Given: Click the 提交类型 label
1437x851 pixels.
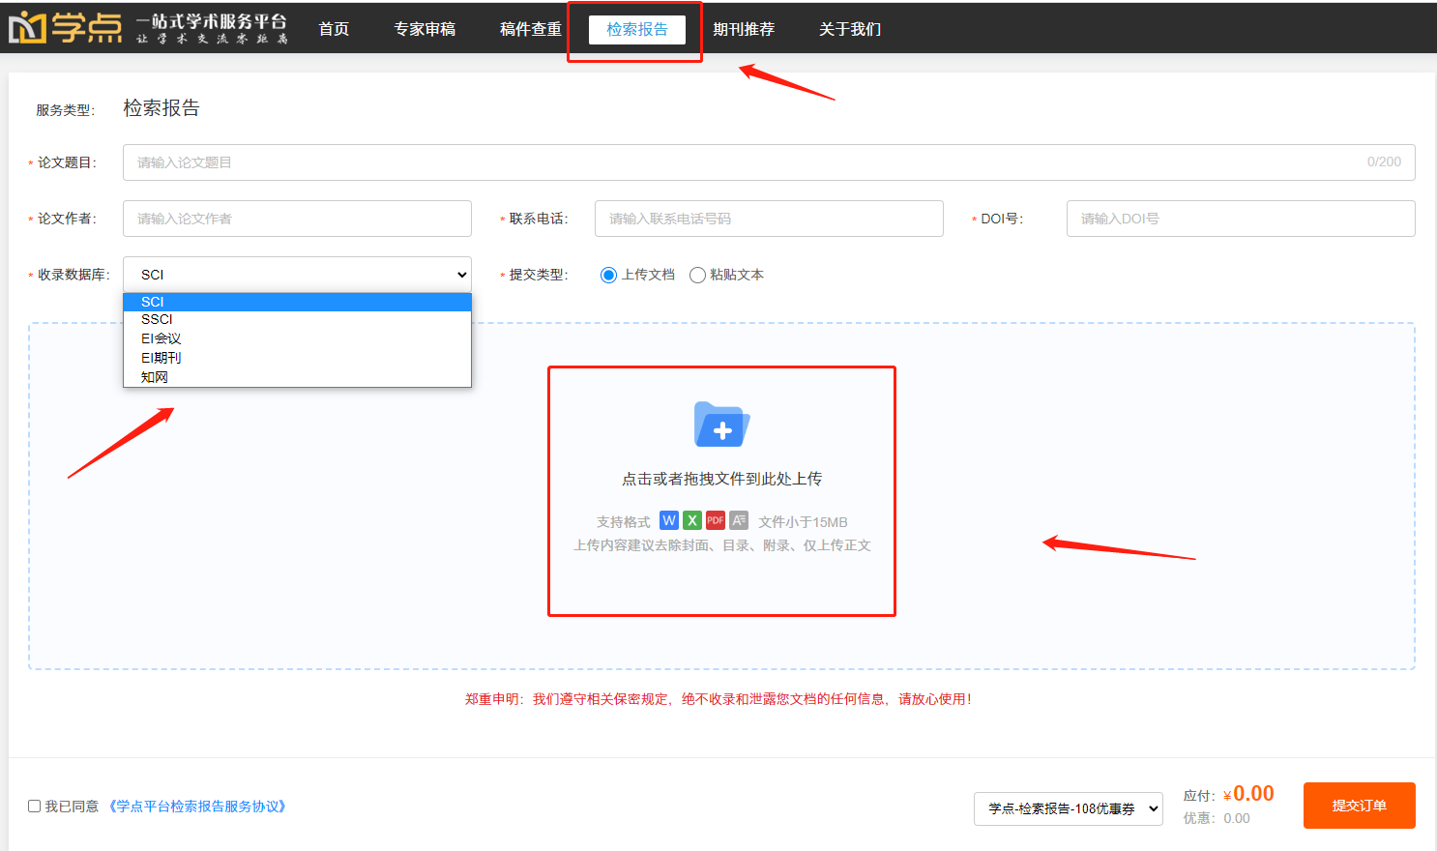Looking at the screenshot, I should [539, 275].
